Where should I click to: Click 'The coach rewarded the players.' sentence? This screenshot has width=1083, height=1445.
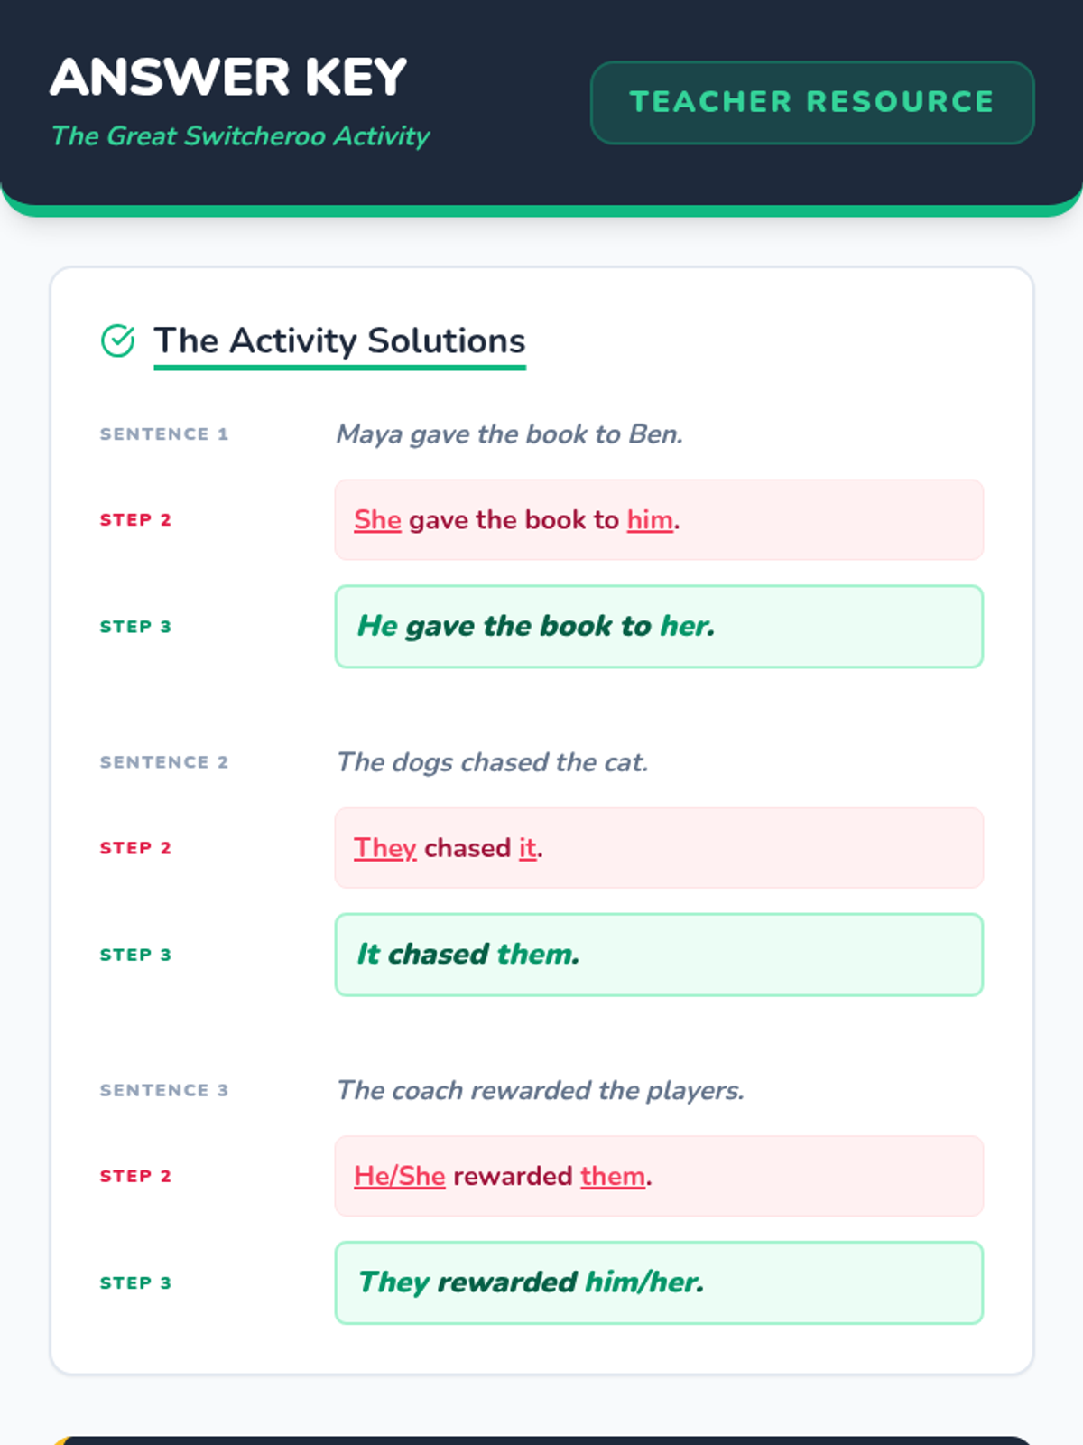coord(541,1090)
